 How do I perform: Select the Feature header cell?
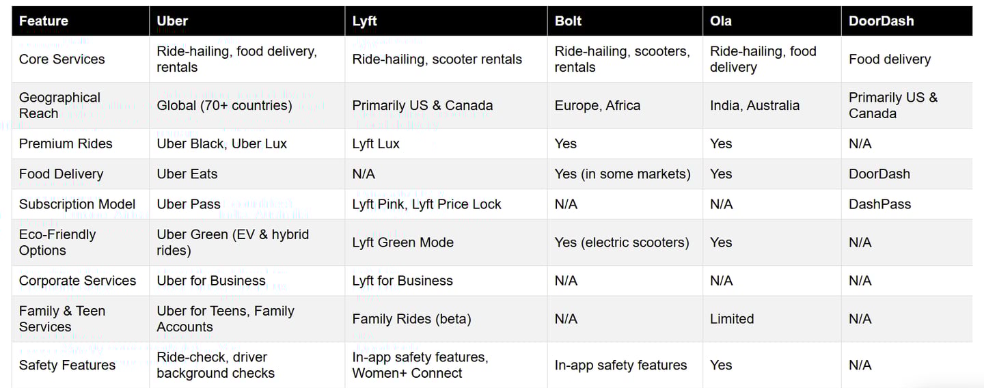coord(81,21)
